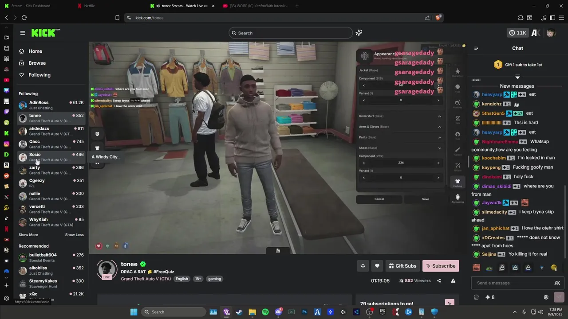This screenshot has width=568, height=319.
Task: Switch to Stream - Kick Dashboard tab
Action: click(x=31, y=6)
